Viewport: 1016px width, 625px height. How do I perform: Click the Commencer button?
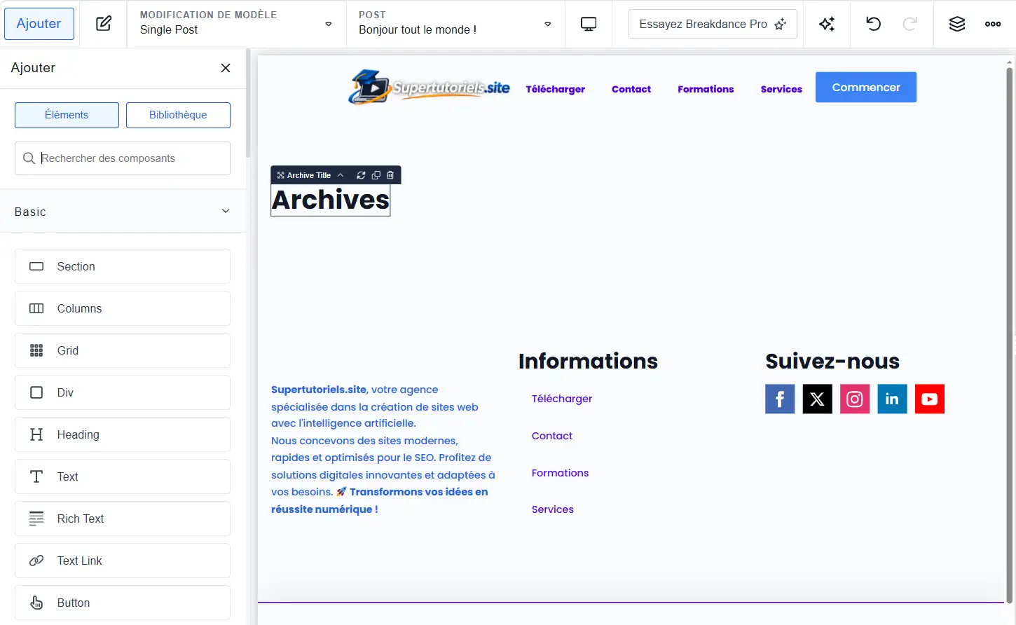click(x=866, y=88)
